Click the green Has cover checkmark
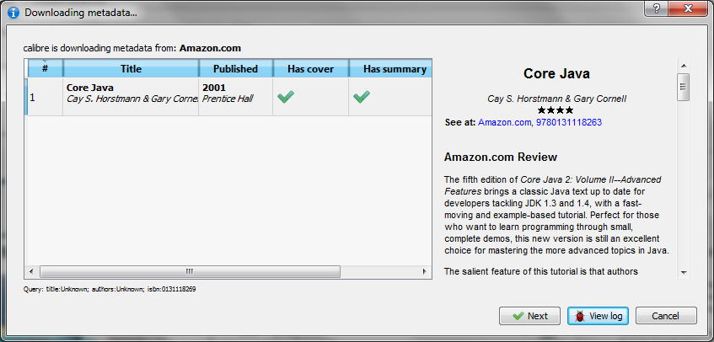 click(x=287, y=97)
